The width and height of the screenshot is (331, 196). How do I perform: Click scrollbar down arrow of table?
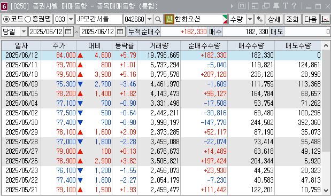326,190
